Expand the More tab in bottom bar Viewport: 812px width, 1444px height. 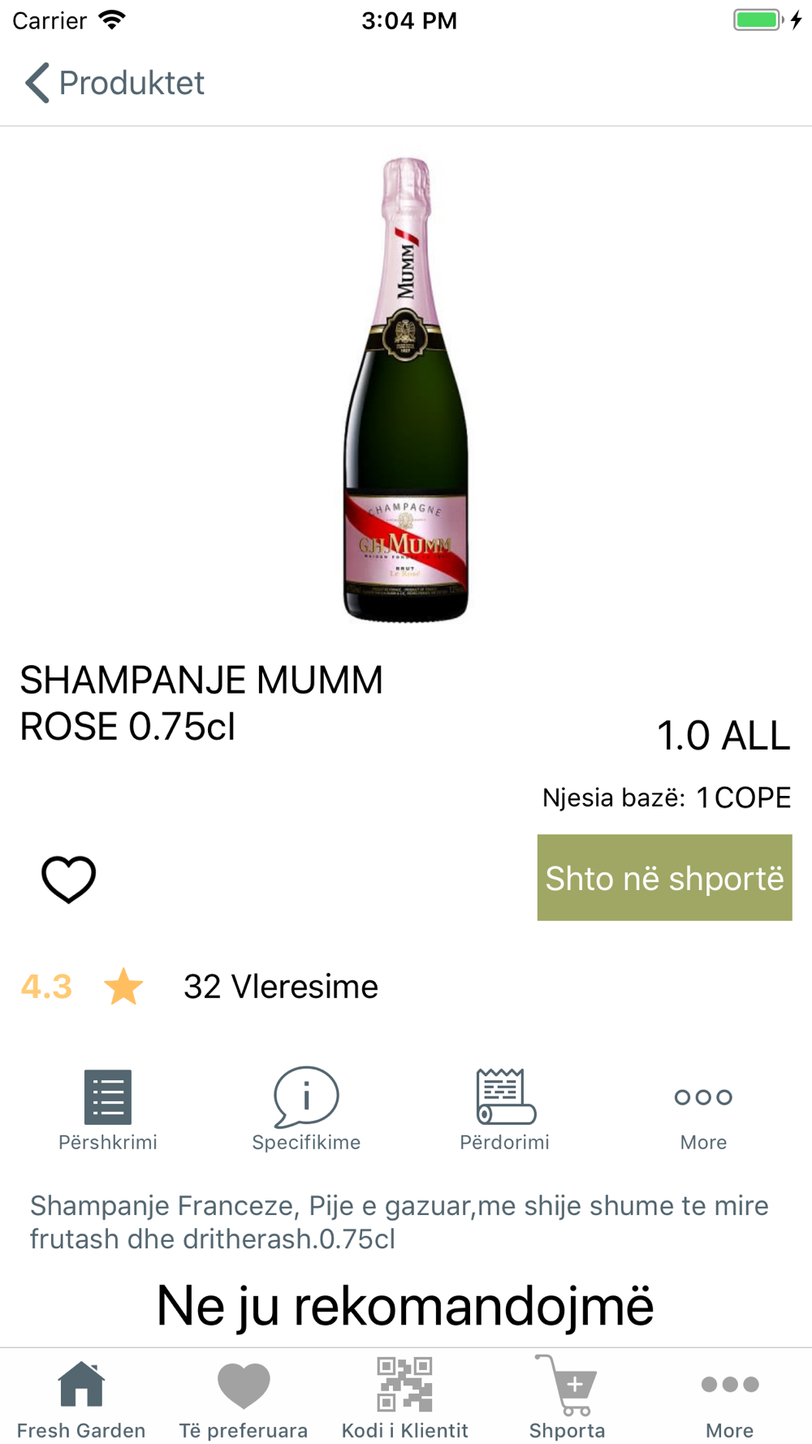730,1397
